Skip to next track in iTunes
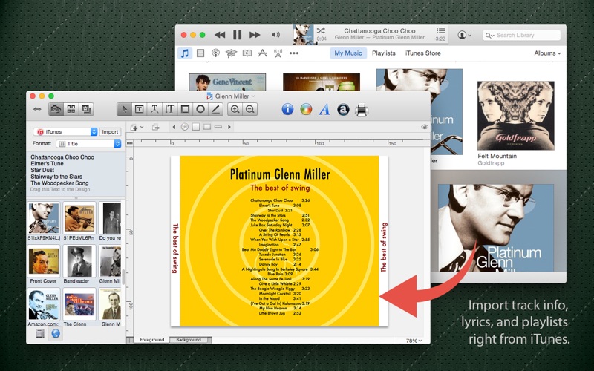The width and height of the screenshot is (594, 371). point(255,35)
